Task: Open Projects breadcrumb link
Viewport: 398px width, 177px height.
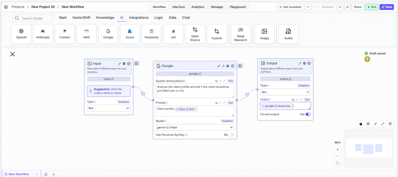Action: [18, 7]
